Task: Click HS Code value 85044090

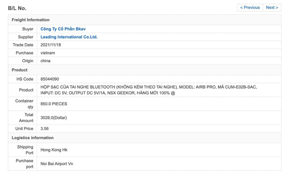Action: (49, 79)
